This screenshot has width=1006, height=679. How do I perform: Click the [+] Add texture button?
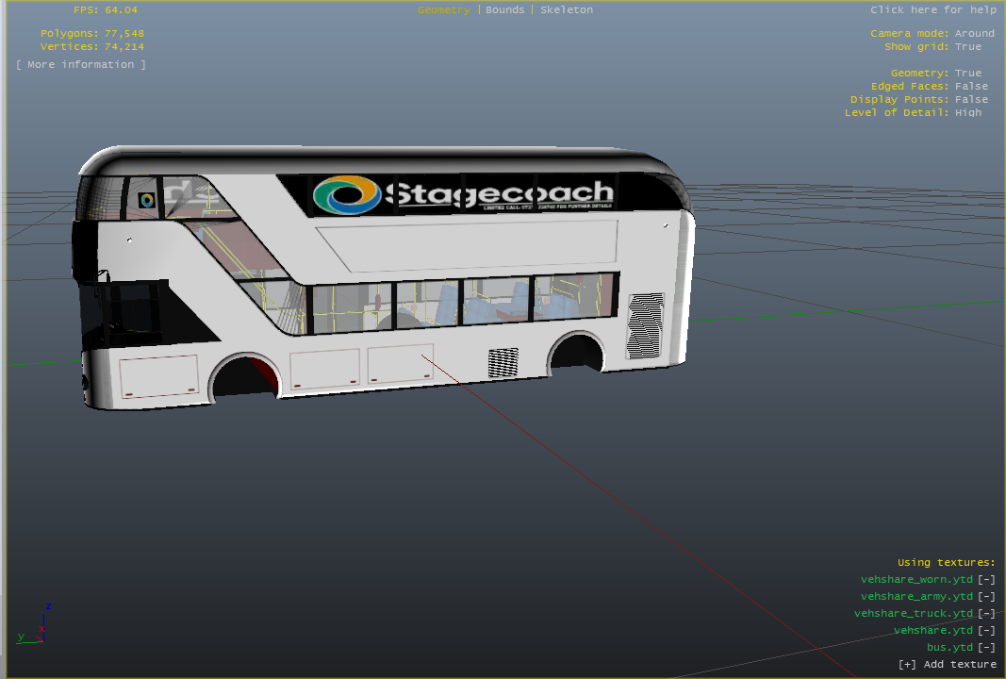click(947, 665)
